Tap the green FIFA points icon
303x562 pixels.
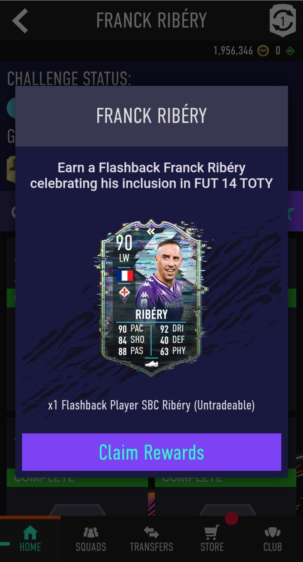pos(290,51)
